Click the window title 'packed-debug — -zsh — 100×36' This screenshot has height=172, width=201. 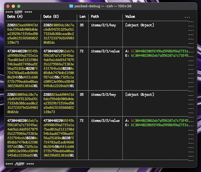(x=103, y=6)
